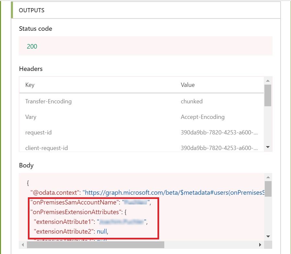Click the green status bar beside OUTPUTS
The width and height of the screenshot is (291, 254).
coord(12,10)
